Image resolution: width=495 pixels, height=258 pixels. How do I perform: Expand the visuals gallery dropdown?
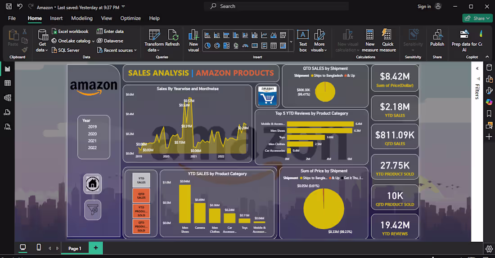pyautogui.click(x=291, y=42)
